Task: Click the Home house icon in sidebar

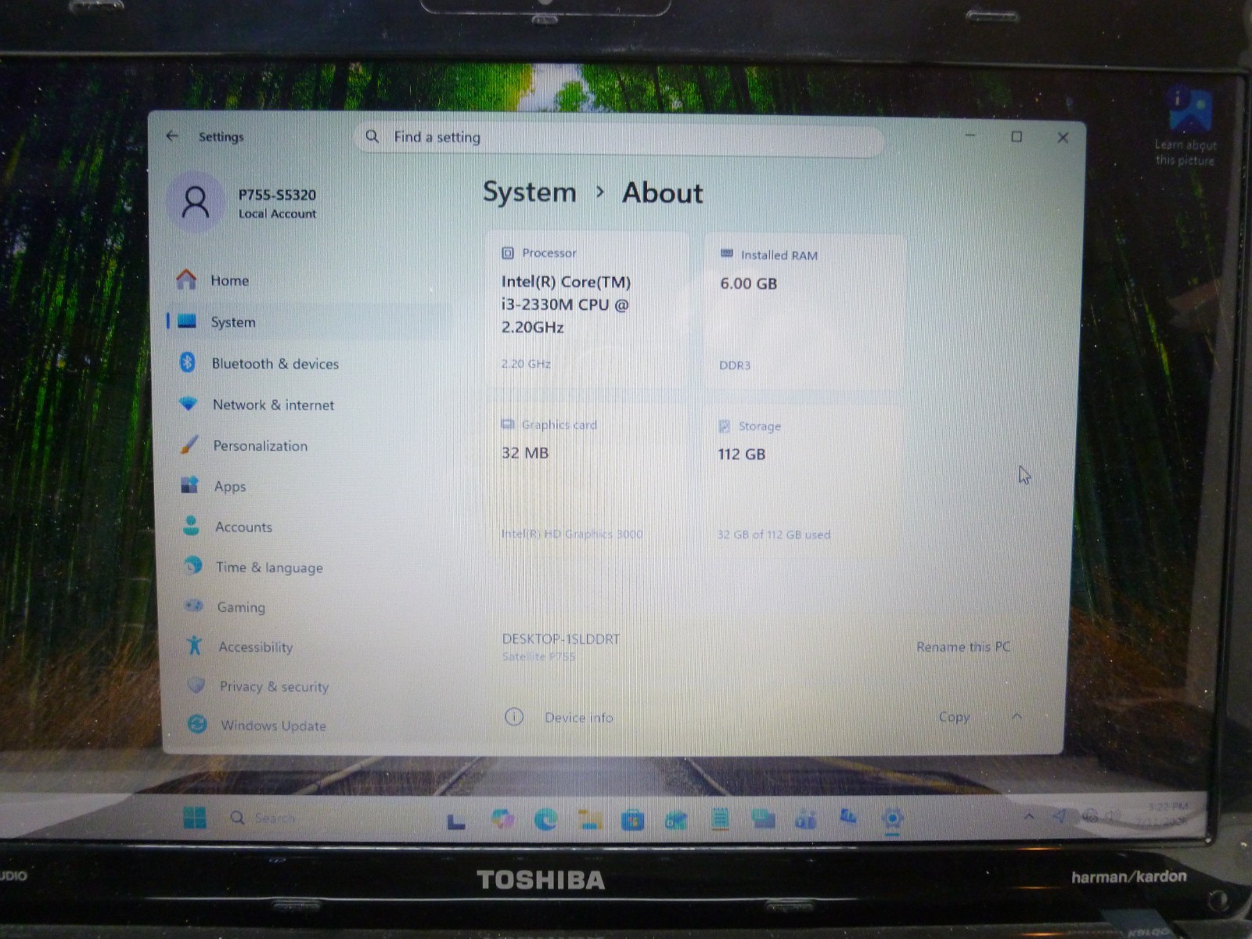Action: tap(186, 279)
